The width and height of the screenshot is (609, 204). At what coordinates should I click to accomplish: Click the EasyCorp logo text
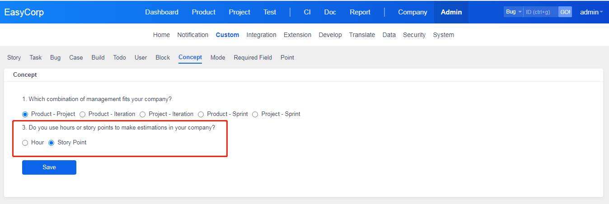(x=24, y=12)
